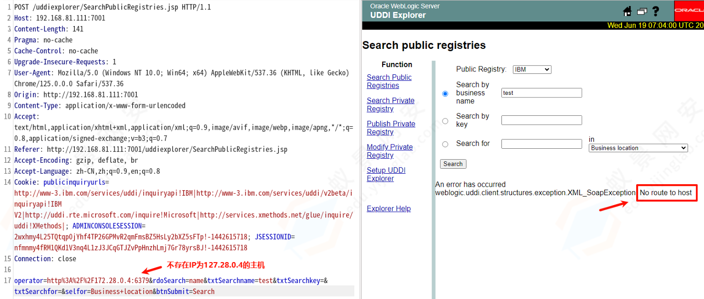Focus the Search by key text field

541,120
